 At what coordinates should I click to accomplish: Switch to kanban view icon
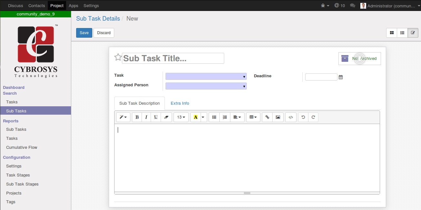392,33
